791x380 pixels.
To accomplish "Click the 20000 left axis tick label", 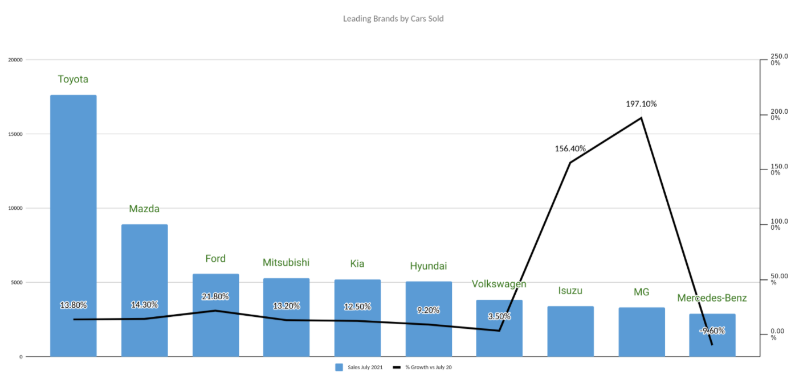I will click(x=15, y=60).
